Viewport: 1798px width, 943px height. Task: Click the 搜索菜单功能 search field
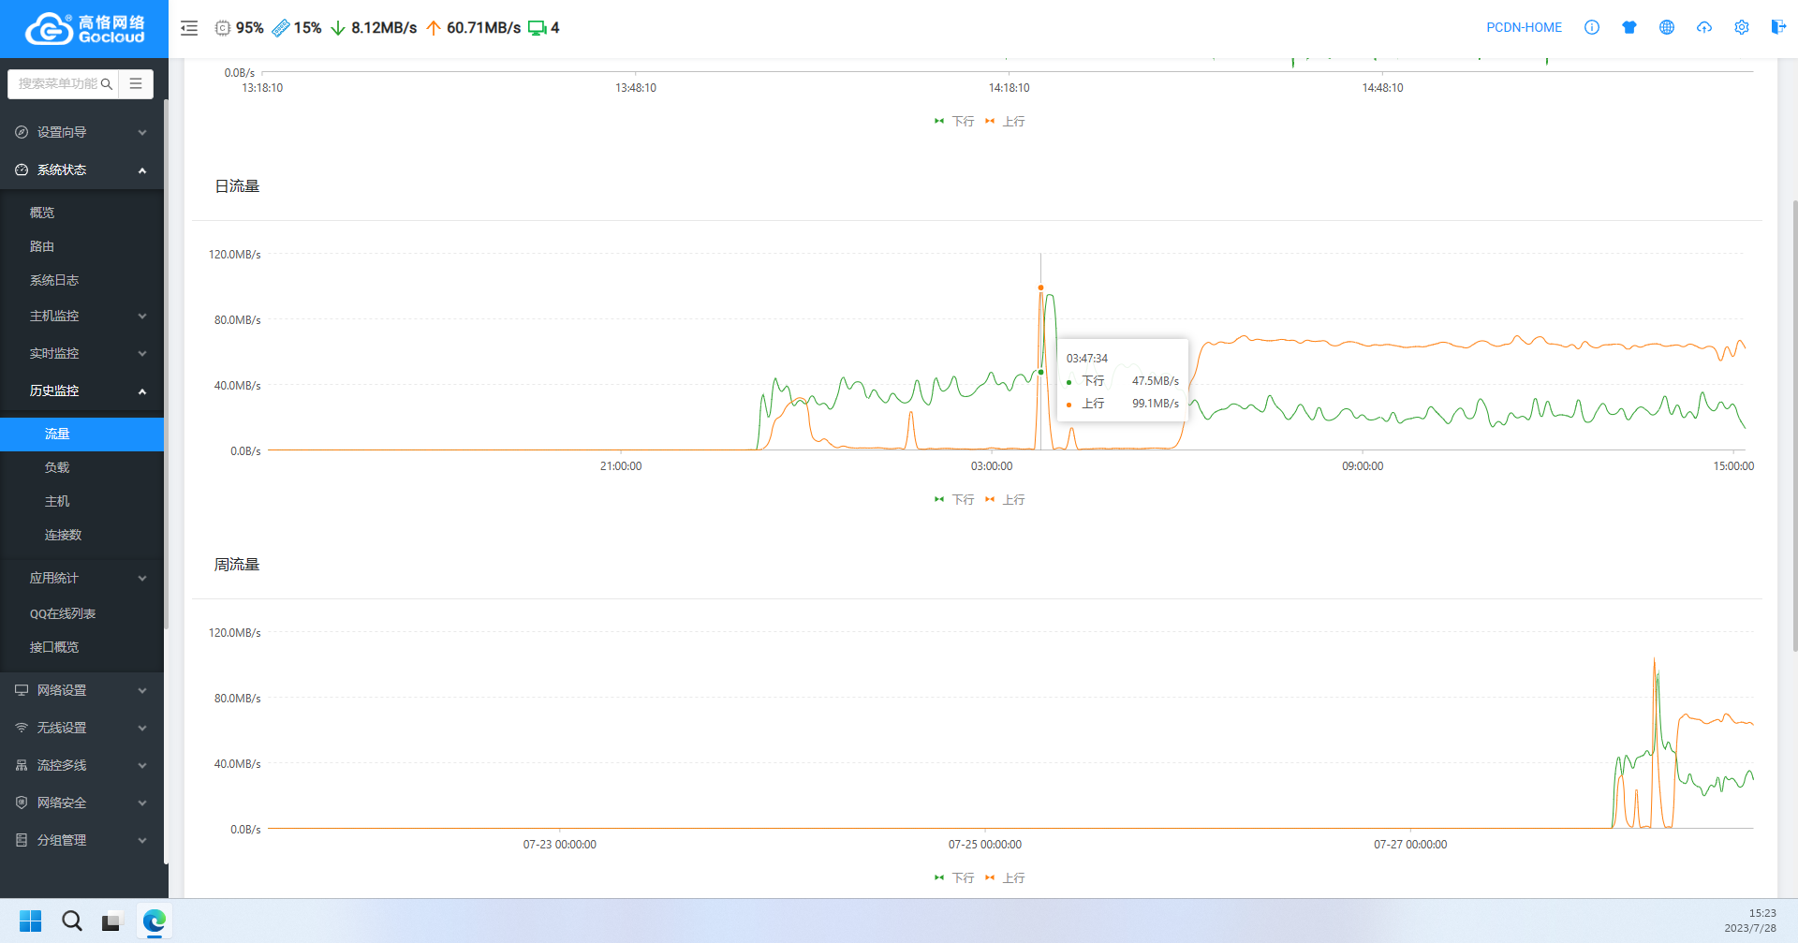click(x=58, y=83)
